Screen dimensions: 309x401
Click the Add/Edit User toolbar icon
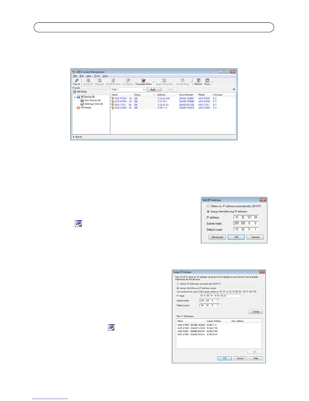pos(113,82)
